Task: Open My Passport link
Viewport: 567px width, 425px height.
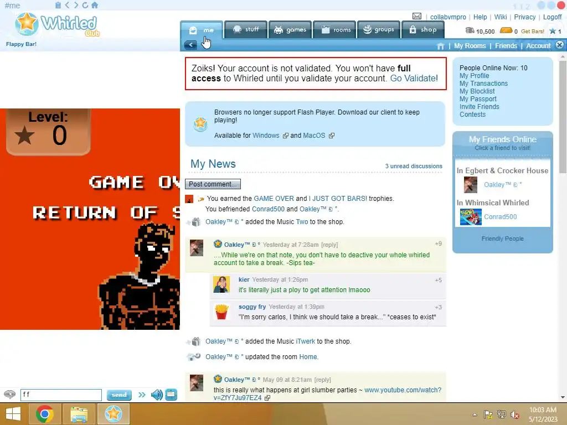Action: coord(478,99)
